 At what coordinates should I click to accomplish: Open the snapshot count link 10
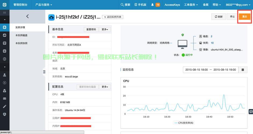coord(212,43)
